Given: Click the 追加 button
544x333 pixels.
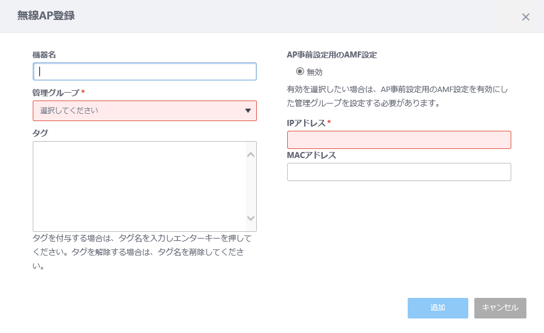Looking at the screenshot, I should 438,308.
